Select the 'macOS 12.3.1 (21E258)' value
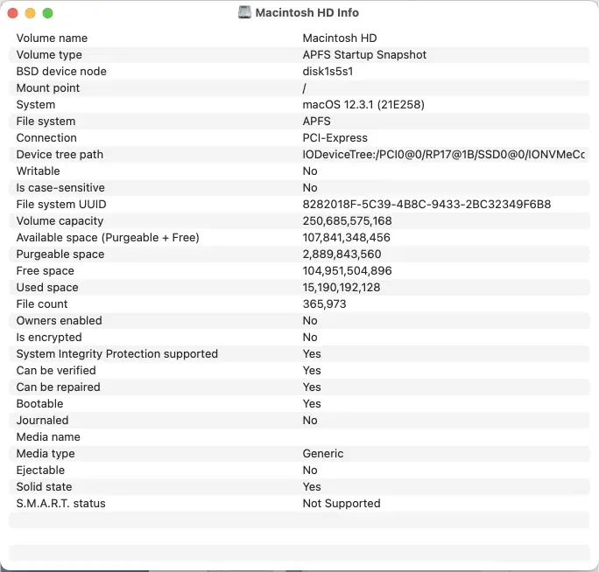The width and height of the screenshot is (599, 572). coord(363,105)
